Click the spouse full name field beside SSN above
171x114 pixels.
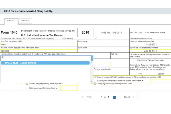(69, 88)
